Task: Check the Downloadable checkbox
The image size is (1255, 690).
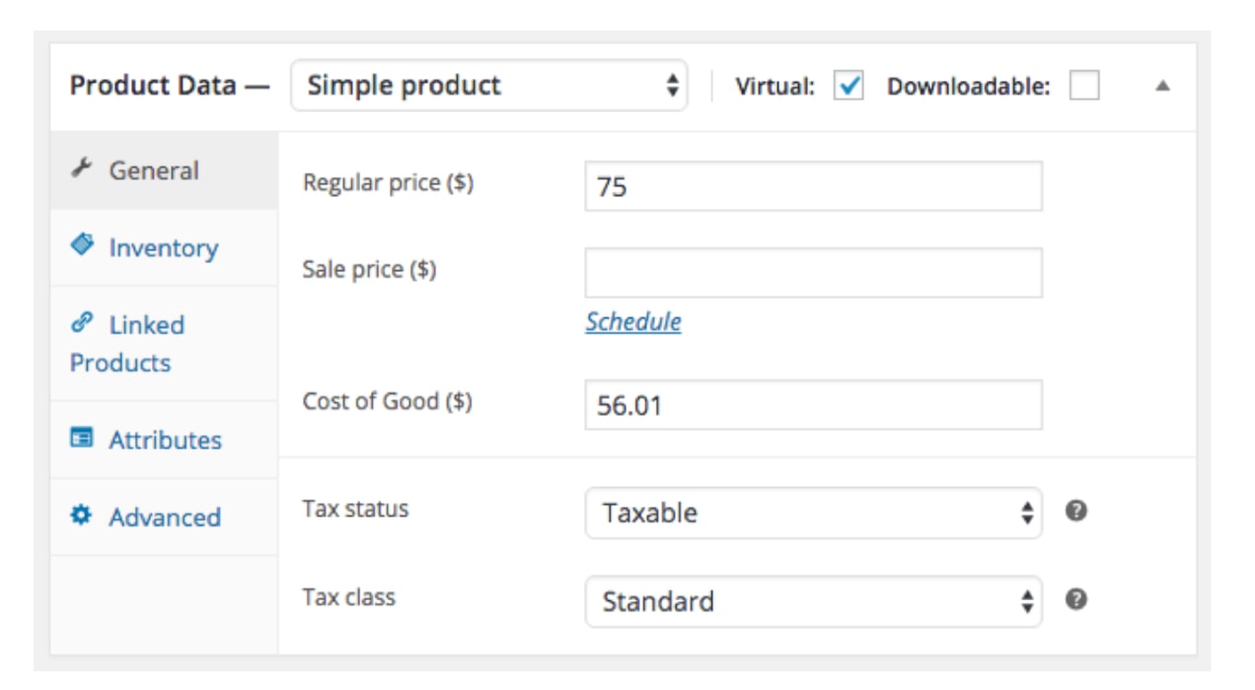Action: point(1084,86)
